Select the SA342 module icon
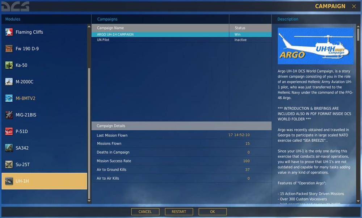 (9, 148)
